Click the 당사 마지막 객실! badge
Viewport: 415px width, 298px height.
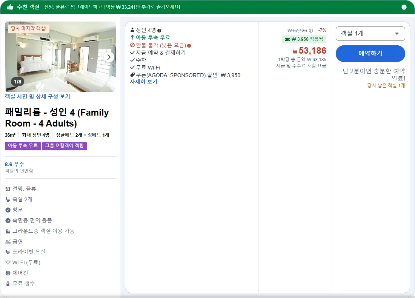coord(29,28)
